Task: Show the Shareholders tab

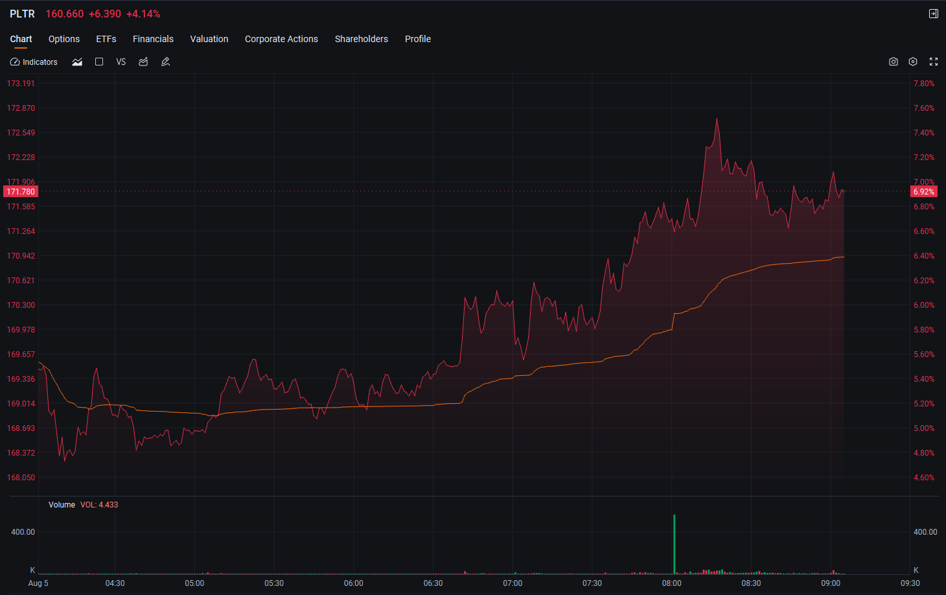Action: (x=362, y=39)
